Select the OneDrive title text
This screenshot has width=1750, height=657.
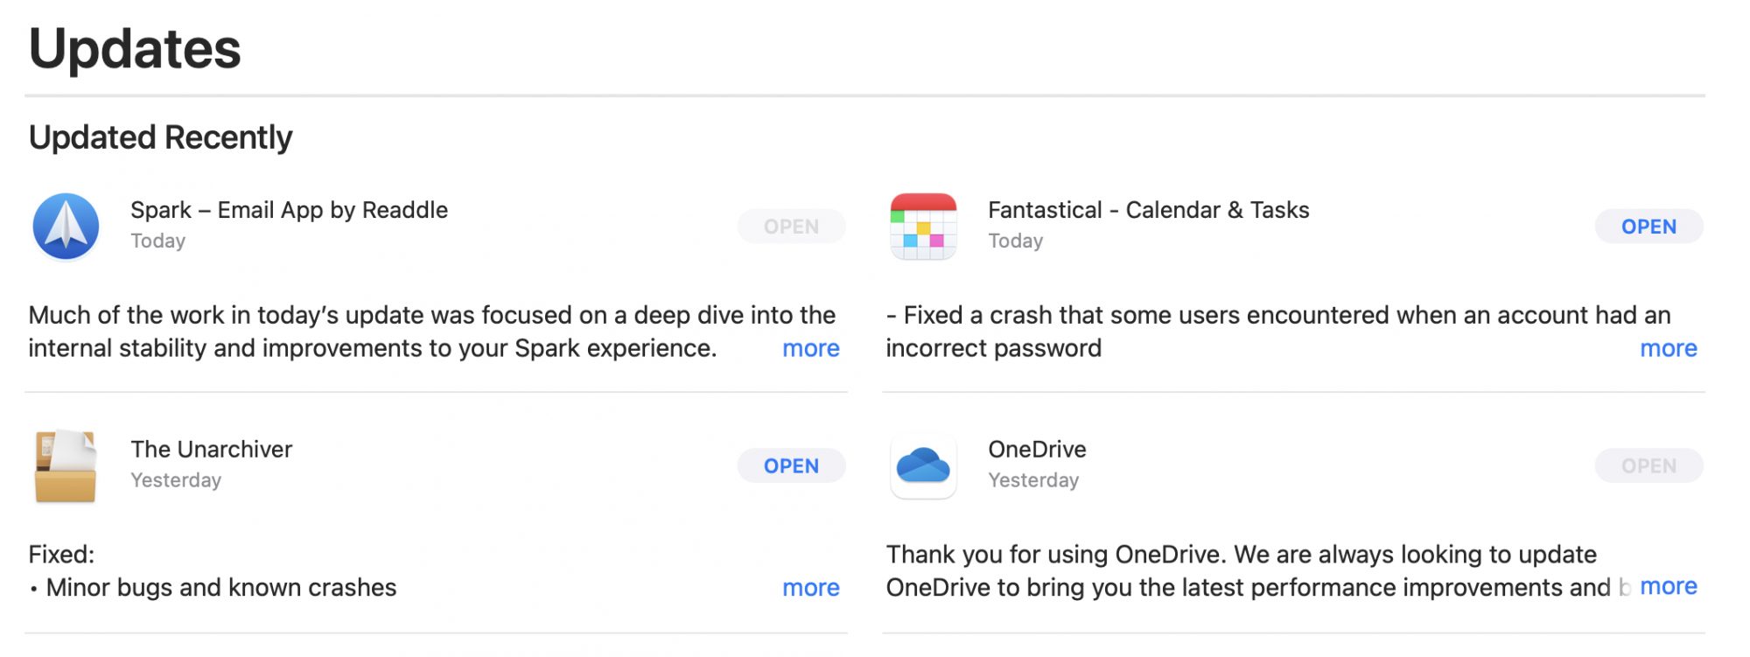(x=1037, y=450)
